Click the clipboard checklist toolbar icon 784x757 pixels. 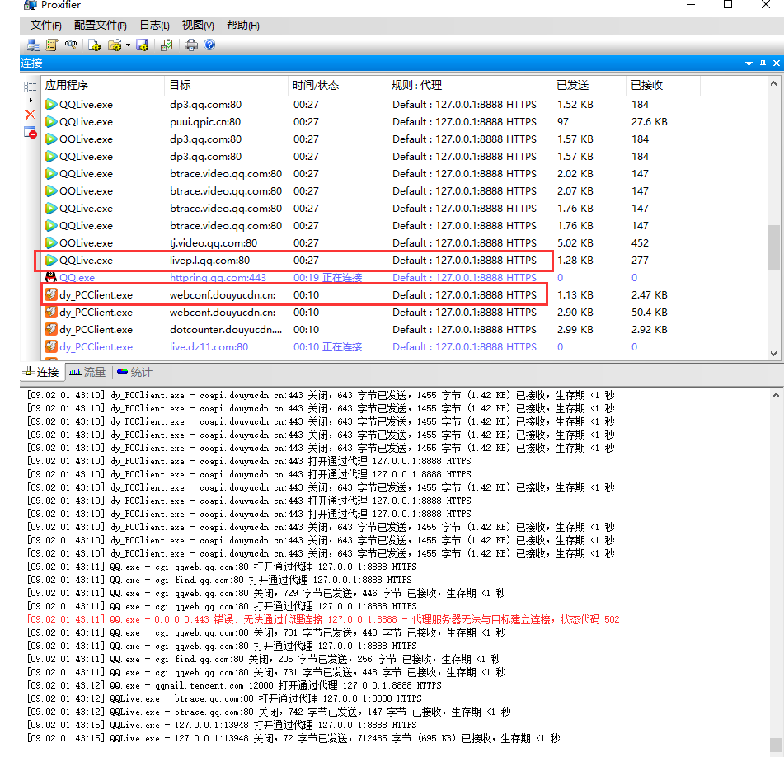click(167, 45)
